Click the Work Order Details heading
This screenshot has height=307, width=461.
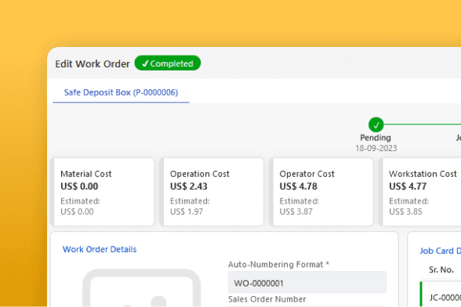[100, 249]
